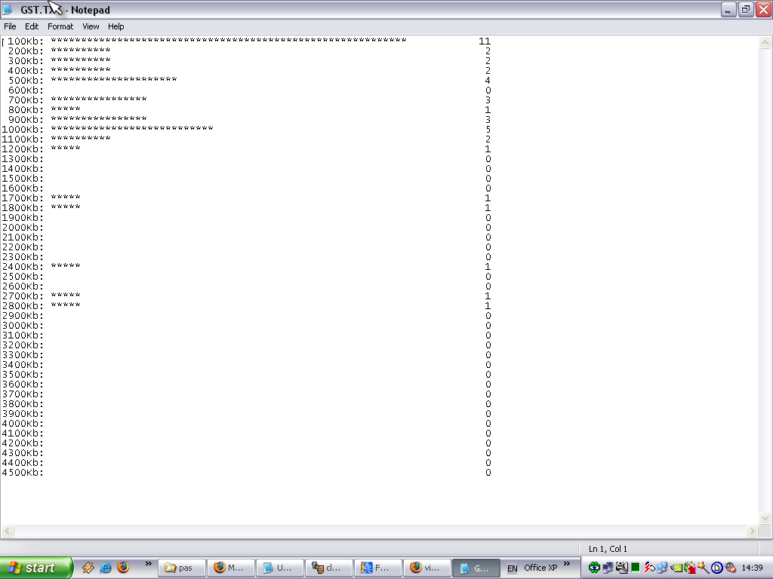773x579 pixels.
Task: Launch Firefox from the Quick Launch bar
Action: pos(123,568)
